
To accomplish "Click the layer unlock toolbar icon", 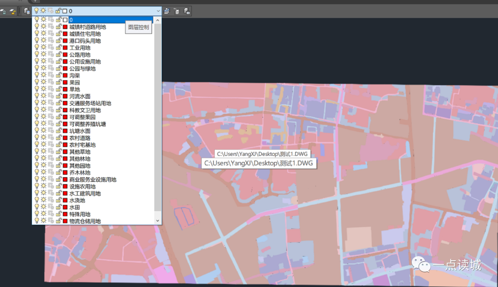I will click(x=13, y=11).
